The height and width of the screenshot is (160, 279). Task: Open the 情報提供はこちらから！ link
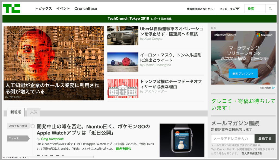(x=201, y=9)
